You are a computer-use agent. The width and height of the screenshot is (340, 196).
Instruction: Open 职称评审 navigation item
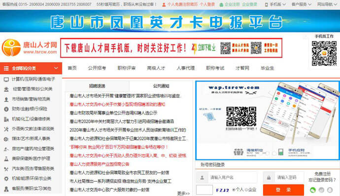[x=127, y=68]
